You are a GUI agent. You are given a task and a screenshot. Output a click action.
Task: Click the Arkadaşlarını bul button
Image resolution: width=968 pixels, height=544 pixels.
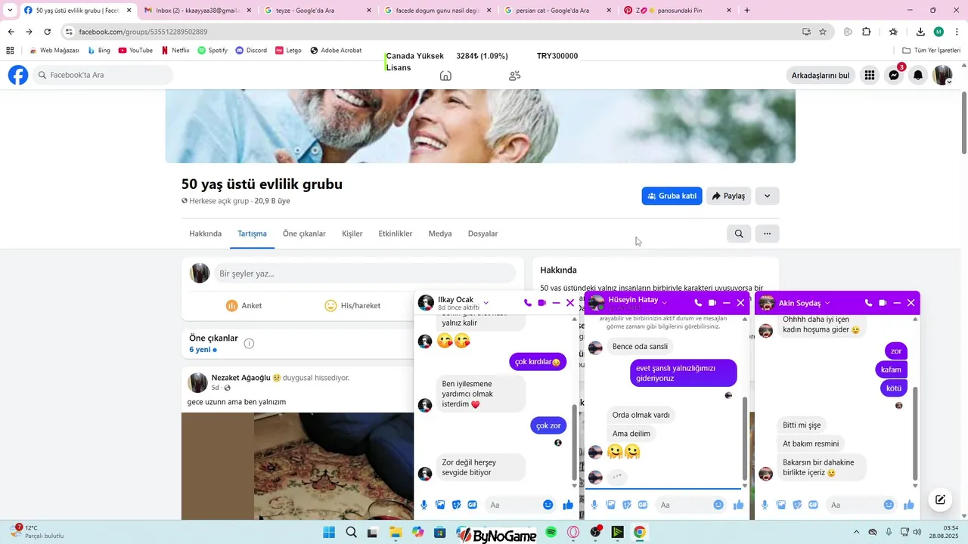(821, 76)
